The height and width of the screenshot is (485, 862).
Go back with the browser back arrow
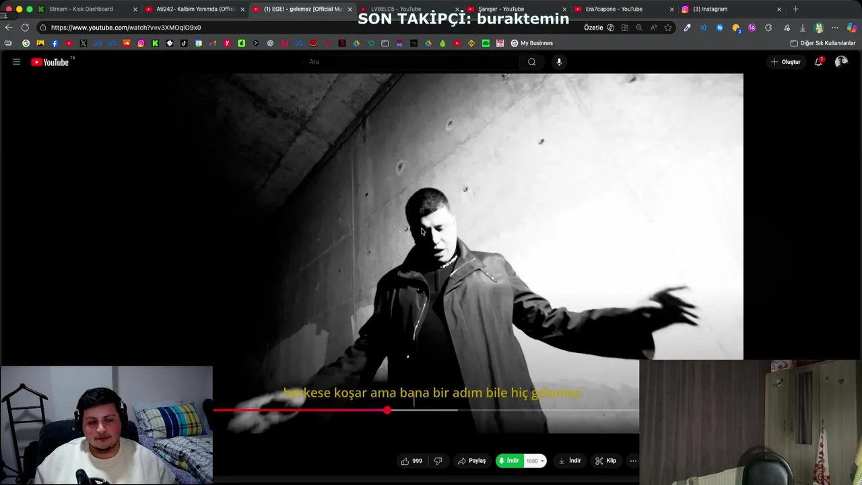click(8, 28)
